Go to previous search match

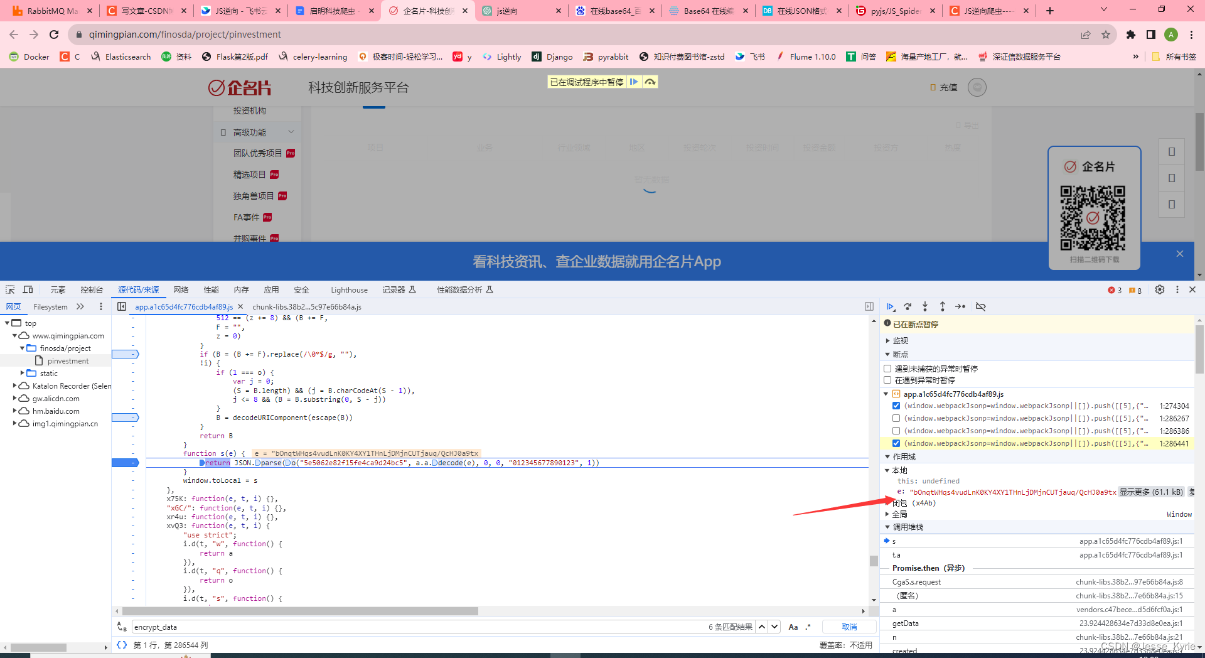[761, 627]
